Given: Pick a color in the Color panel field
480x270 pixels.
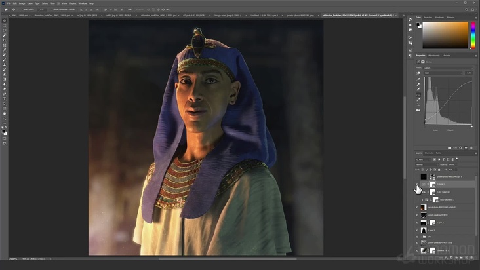Looking at the screenshot, I should [x=445, y=35].
